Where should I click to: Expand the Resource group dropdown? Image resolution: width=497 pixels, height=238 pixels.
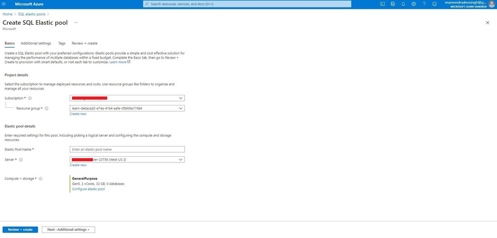tap(127, 108)
